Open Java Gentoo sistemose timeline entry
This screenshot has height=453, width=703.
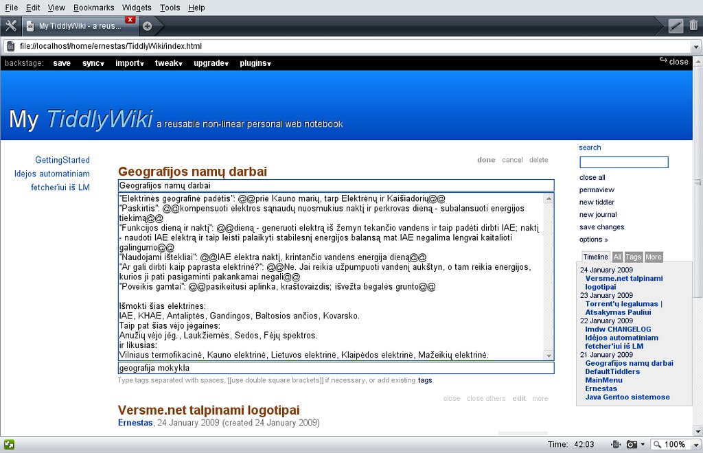tap(627, 397)
